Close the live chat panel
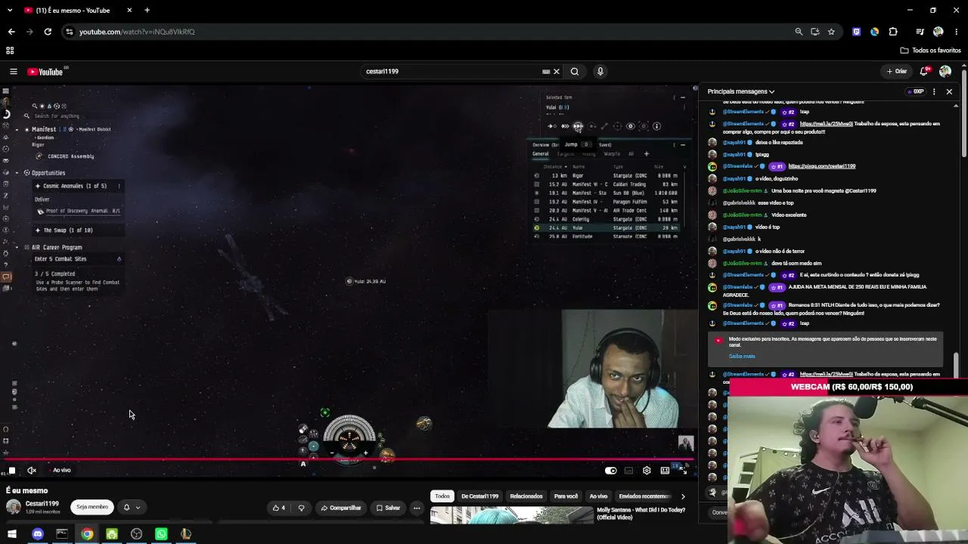968x544 pixels. 949,91
